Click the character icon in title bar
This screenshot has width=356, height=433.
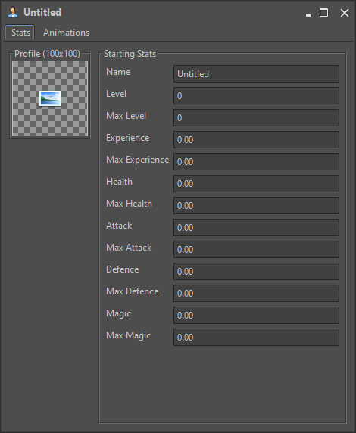pos(13,12)
